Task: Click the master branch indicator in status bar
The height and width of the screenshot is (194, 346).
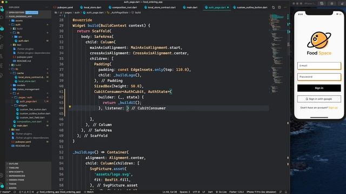Action: tap(5, 192)
